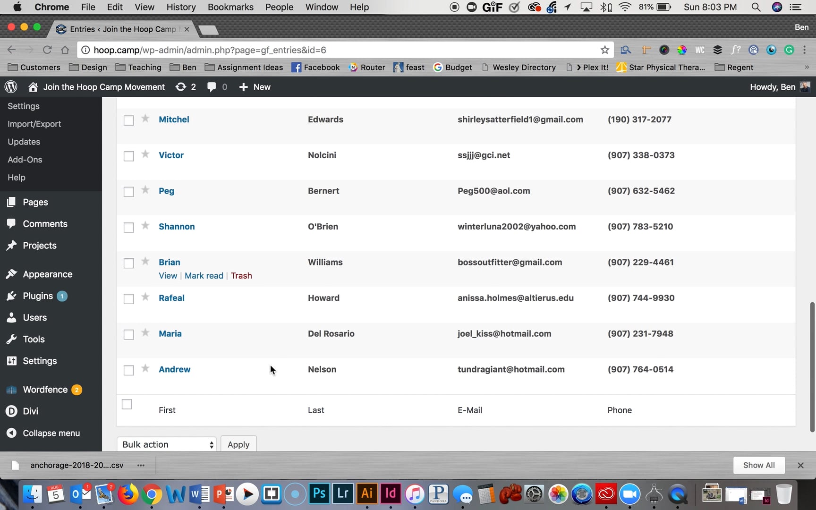This screenshot has width=816, height=510.
Task: Select the checkbox for Brian Williams
Action: click(128, 263)
